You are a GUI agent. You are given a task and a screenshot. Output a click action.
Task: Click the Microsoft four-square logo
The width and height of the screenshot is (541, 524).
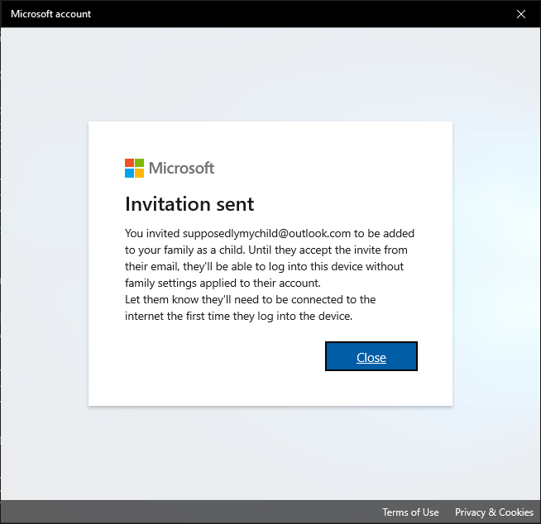134,168
